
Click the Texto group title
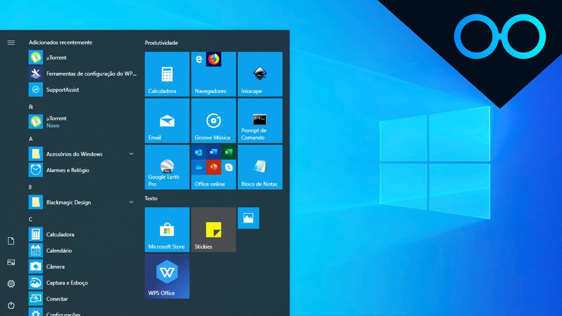(x=151, y=198)
